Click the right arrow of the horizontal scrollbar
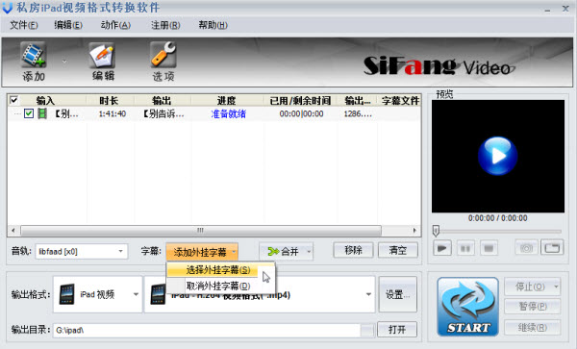The image size is (577, 349). pyautogui.click(x=414, y=231)
